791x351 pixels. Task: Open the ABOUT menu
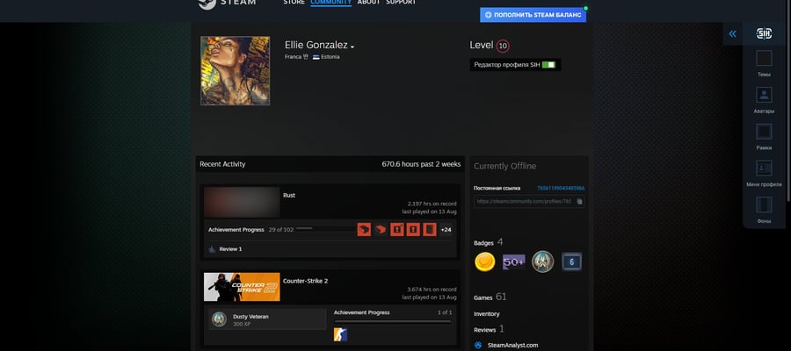[x=369, y=3]
